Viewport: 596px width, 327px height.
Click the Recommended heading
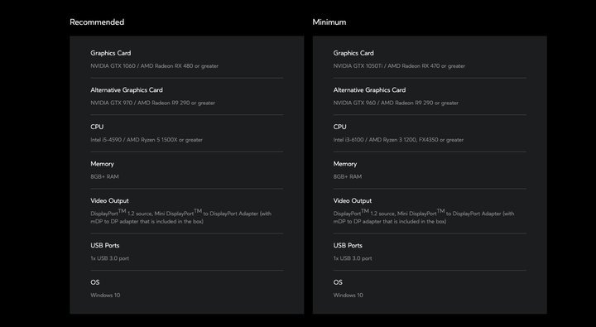click(97, 22)
